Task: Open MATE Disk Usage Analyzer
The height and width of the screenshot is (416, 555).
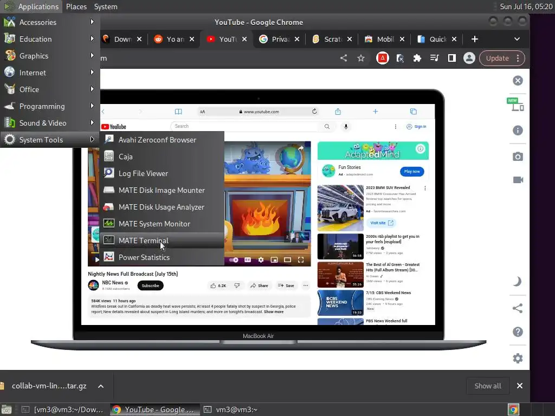Action: [162, 207]
